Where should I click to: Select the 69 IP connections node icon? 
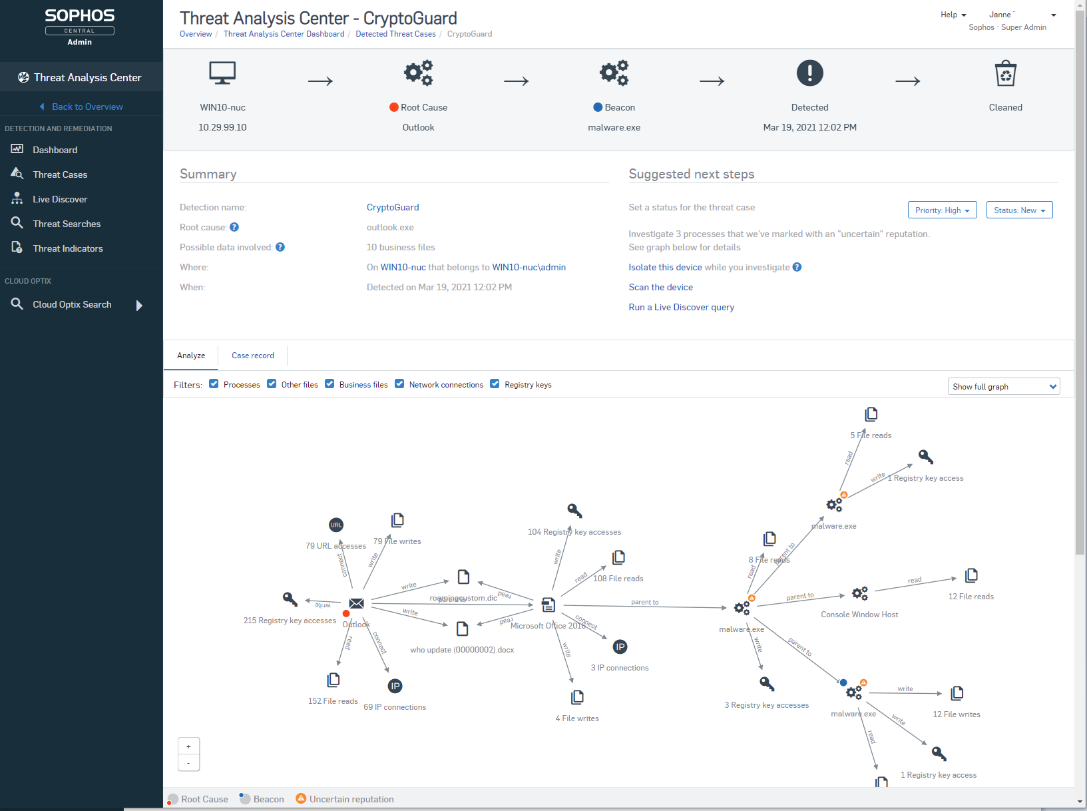[395, 686]
